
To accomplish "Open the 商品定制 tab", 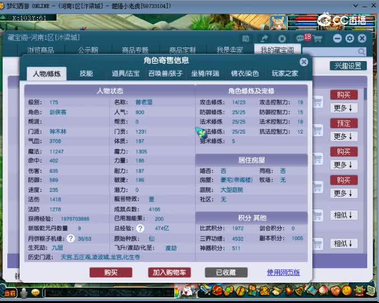I will (182, 50).
